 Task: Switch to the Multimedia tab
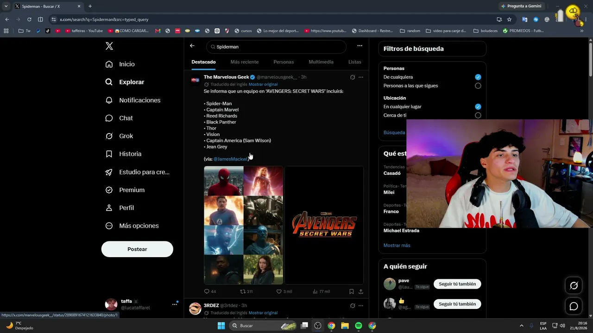[x=321, y=62]
